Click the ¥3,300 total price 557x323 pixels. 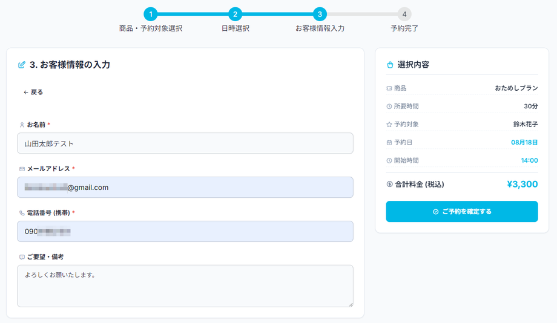522,184
